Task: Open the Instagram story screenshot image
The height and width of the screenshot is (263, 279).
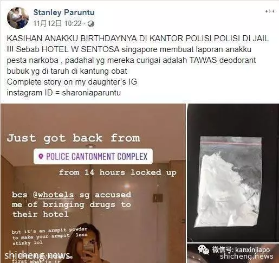Action: [93, 183]
